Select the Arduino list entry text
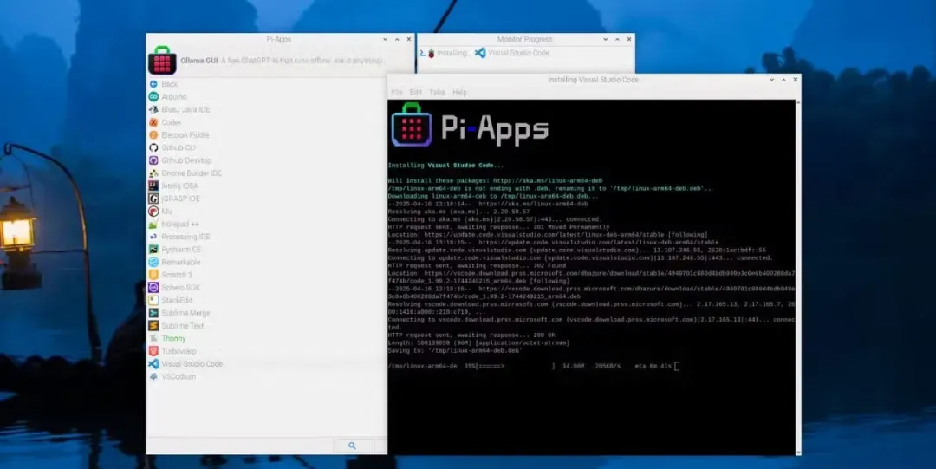Screen dimensions: 936x469 pos(174,97)
